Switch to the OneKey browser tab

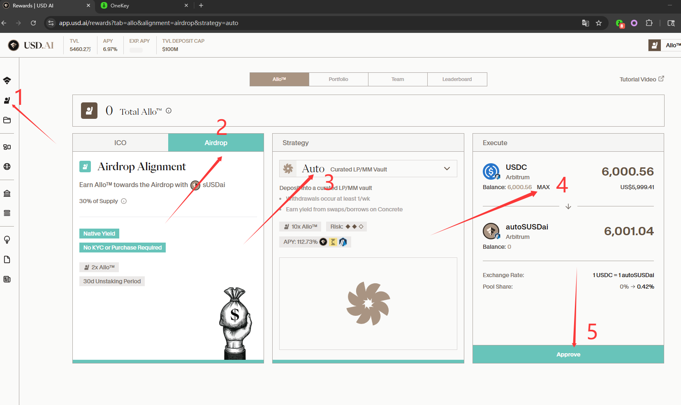coord(144,6)
